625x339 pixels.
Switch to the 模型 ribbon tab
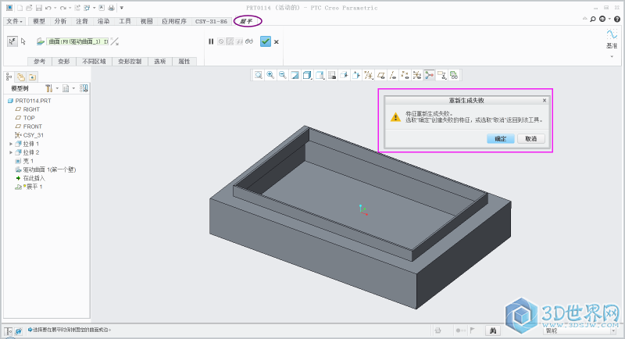tap(39, 21)
